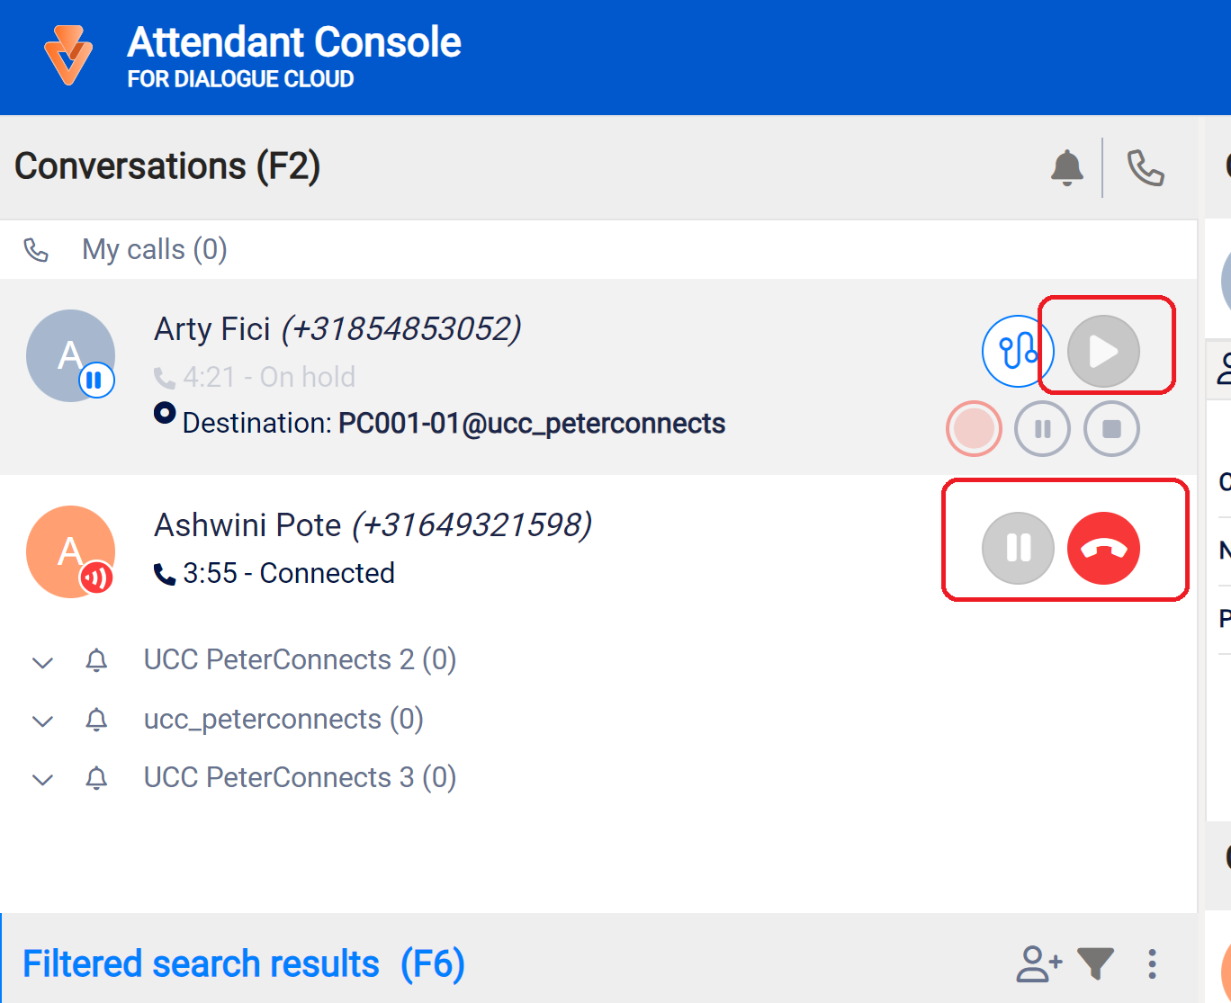Hang up the call with Ashwini Pote

tap(1103, 548)
